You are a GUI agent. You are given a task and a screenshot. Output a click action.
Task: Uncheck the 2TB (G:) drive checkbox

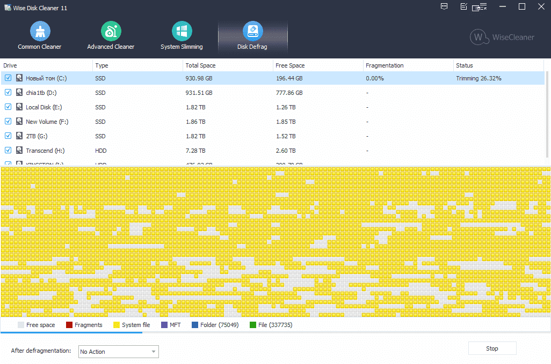8,136
